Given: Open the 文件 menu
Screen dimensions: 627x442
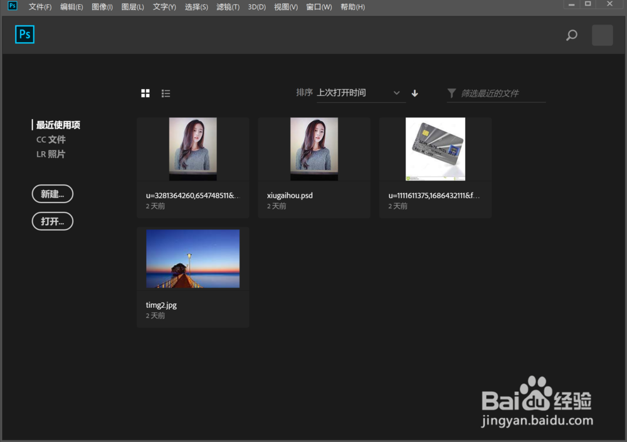Looking at the screenshot, I should click(40, 7).
